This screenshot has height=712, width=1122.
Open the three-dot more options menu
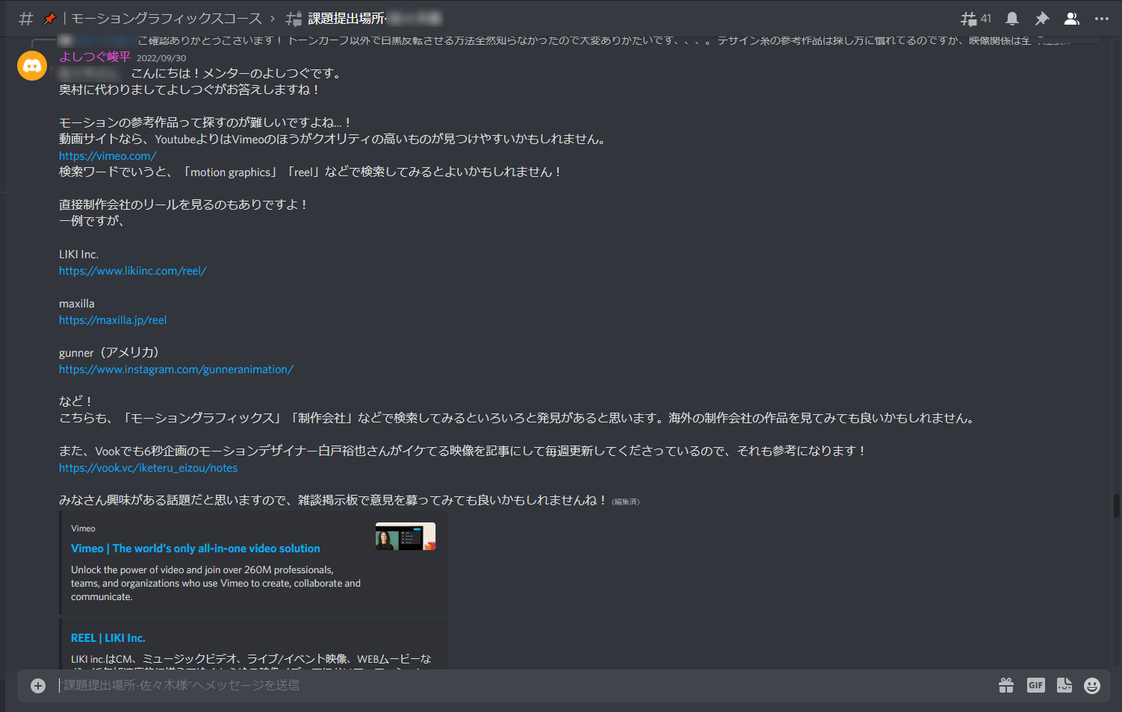coord(1102,19)
